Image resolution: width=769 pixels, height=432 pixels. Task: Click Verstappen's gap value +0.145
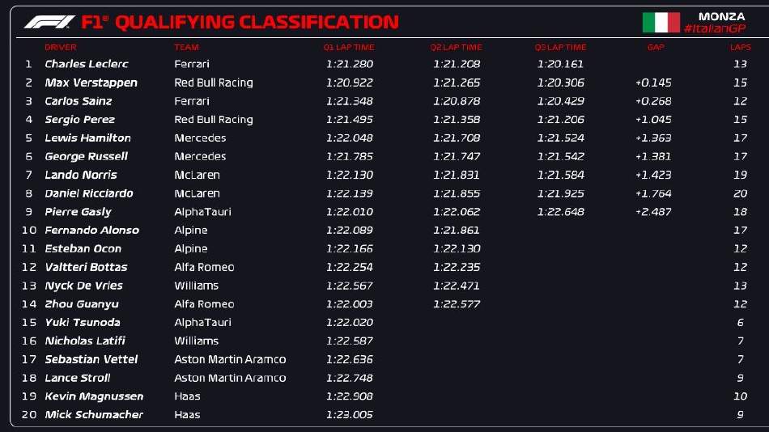point(653,83)
